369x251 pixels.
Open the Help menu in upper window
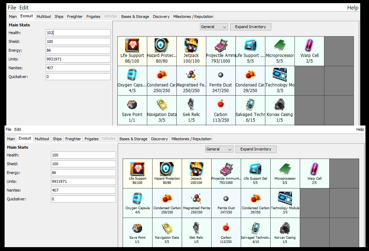click(353, 8)
